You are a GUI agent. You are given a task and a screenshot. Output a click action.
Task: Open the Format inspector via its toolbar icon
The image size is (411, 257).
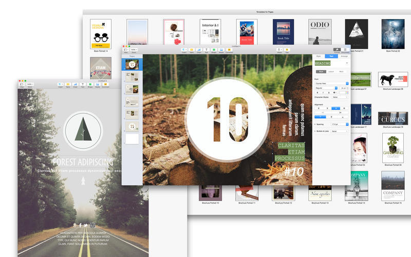pyautogui.click(x=337, y=50)
